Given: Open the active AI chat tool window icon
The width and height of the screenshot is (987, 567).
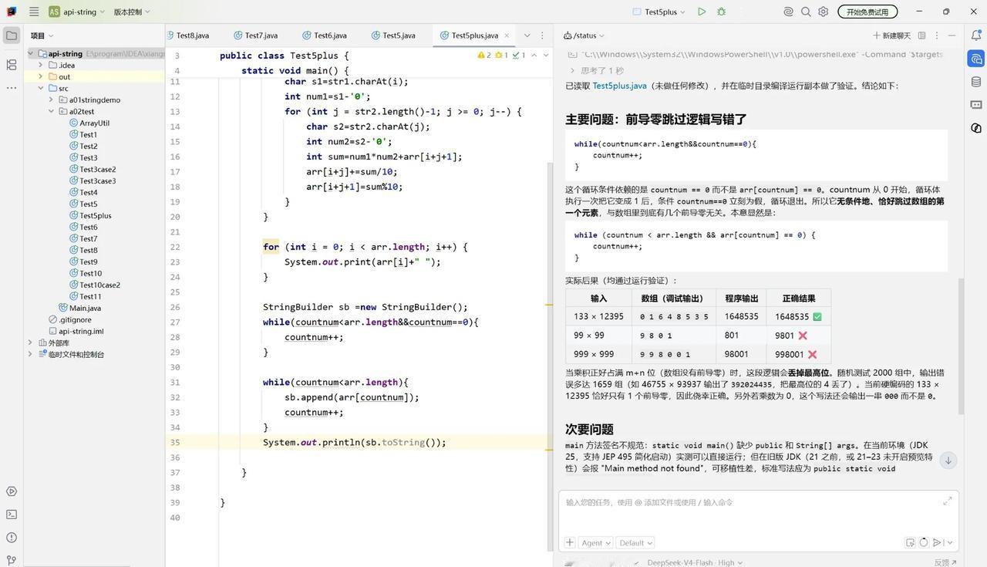Looking at the screenshot, I should click(976, 59).
